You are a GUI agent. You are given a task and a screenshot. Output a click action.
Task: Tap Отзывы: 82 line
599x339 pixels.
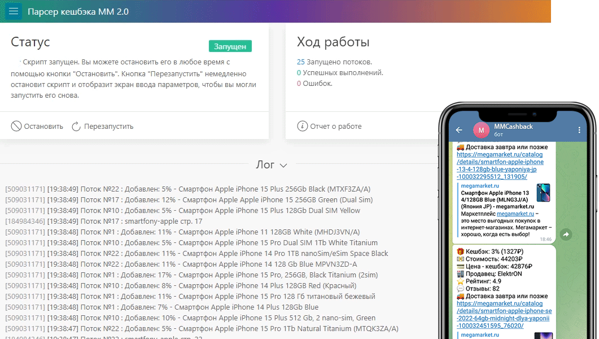[478, 289]
